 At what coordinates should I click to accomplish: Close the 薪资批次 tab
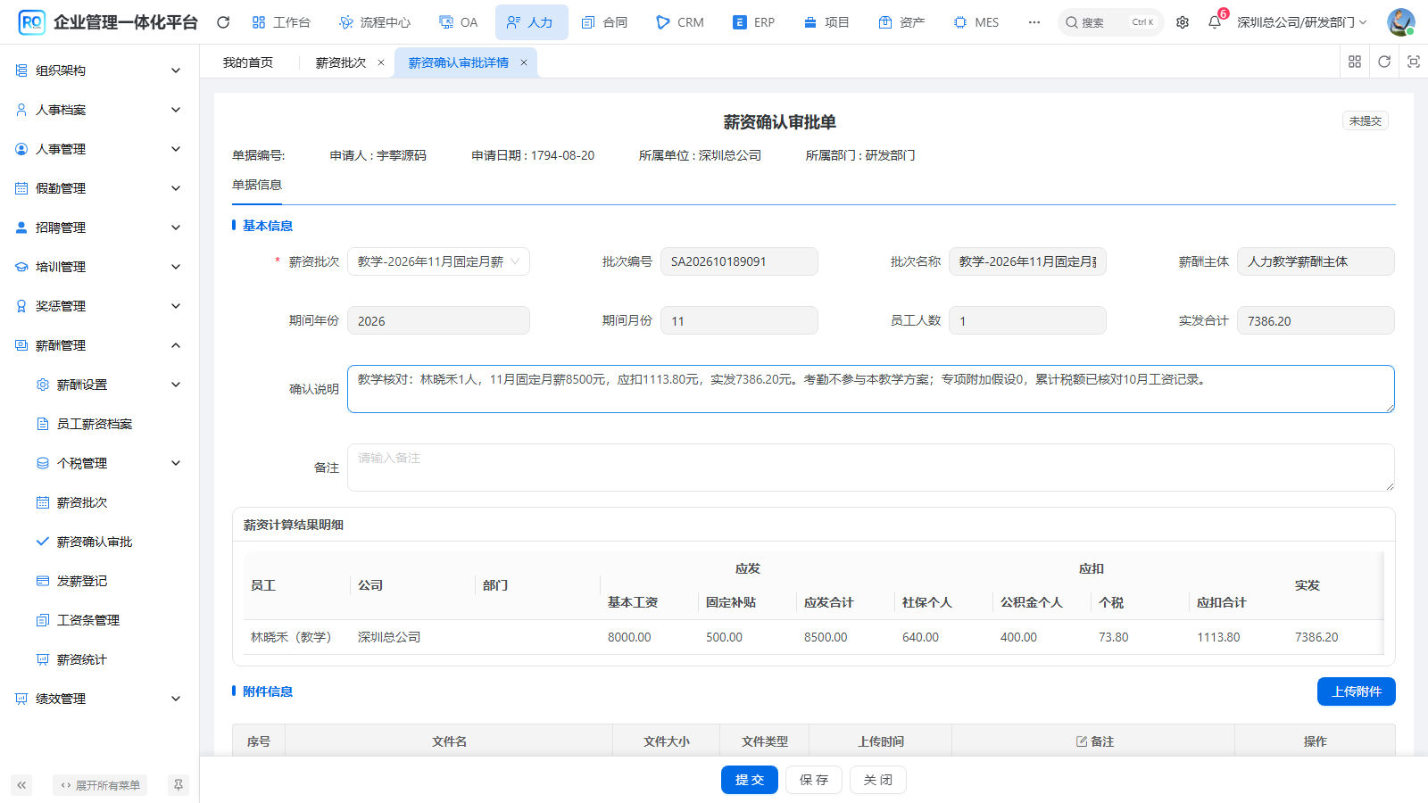381,62
